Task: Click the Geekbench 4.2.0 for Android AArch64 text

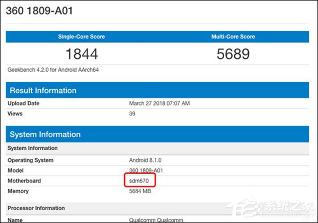Action: (x=53, y=70)
